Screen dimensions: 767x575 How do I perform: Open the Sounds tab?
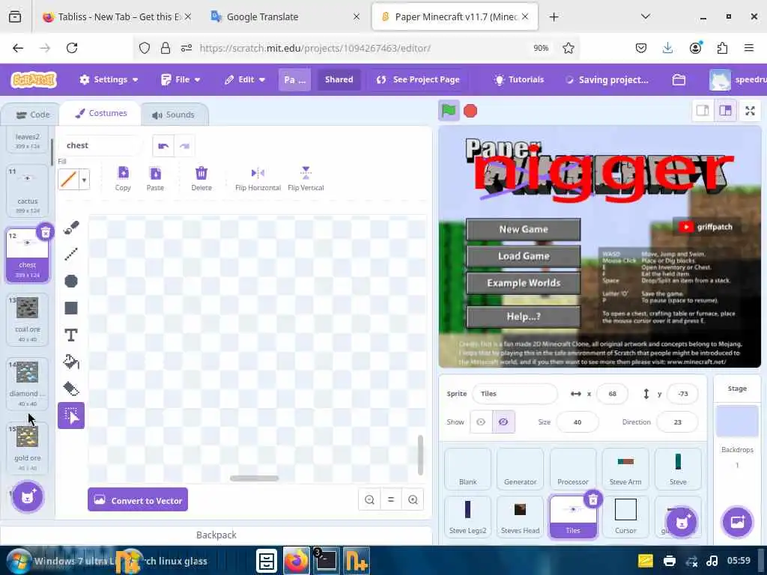coord(173,115)
